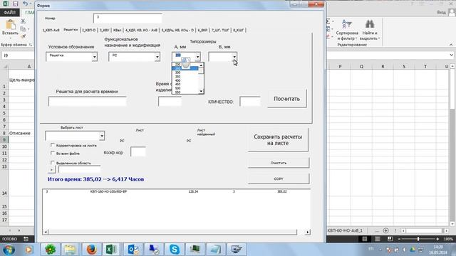Tick the 'Корректировка на листе' checkbox
Viewport: 456px width, 256px height.
point(53,145)
